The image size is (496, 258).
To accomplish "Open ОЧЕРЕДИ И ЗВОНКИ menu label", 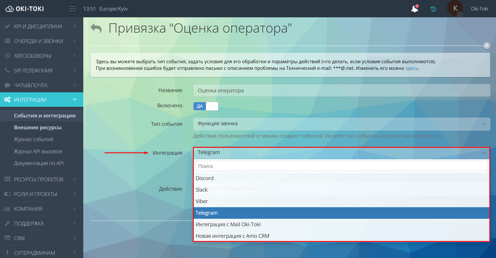I will coord(38,41).
